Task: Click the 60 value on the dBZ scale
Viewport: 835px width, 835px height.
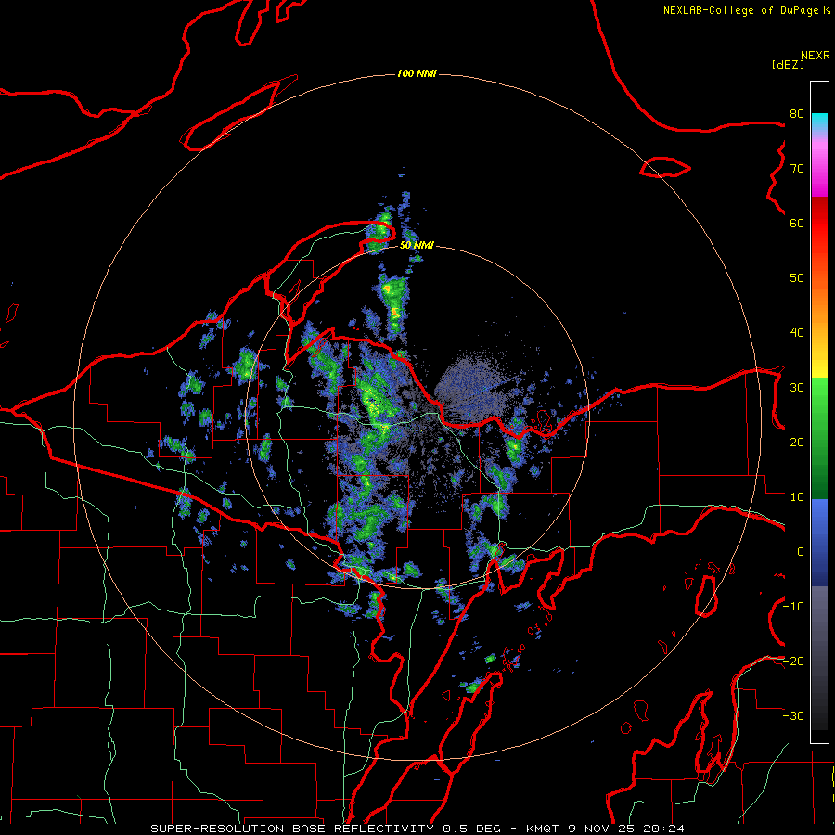Action: click(x=797, y=223)
